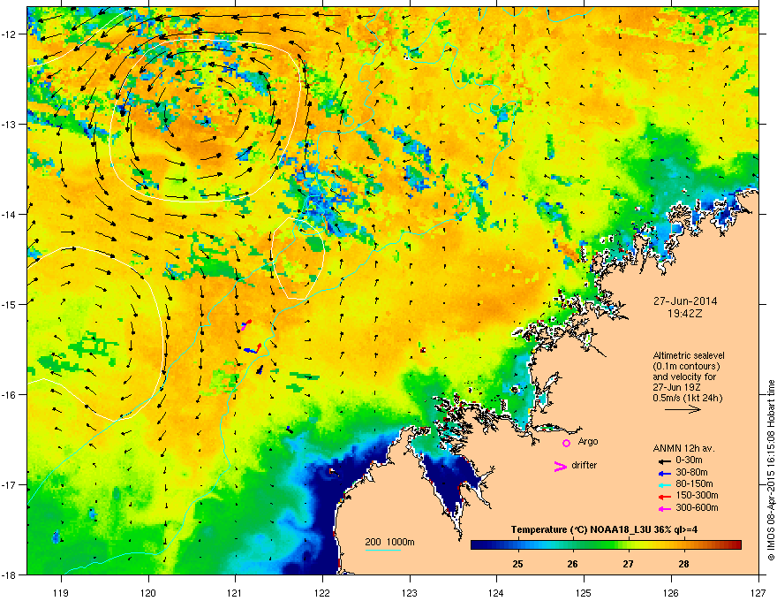Click the blue 30-80m arrow legend symbol
The image size is (777, 601).
[x=664, y=473]
